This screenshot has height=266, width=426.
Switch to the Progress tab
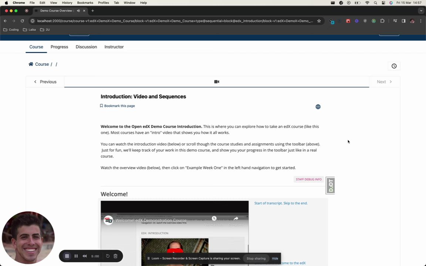click(x=59, y=47)
